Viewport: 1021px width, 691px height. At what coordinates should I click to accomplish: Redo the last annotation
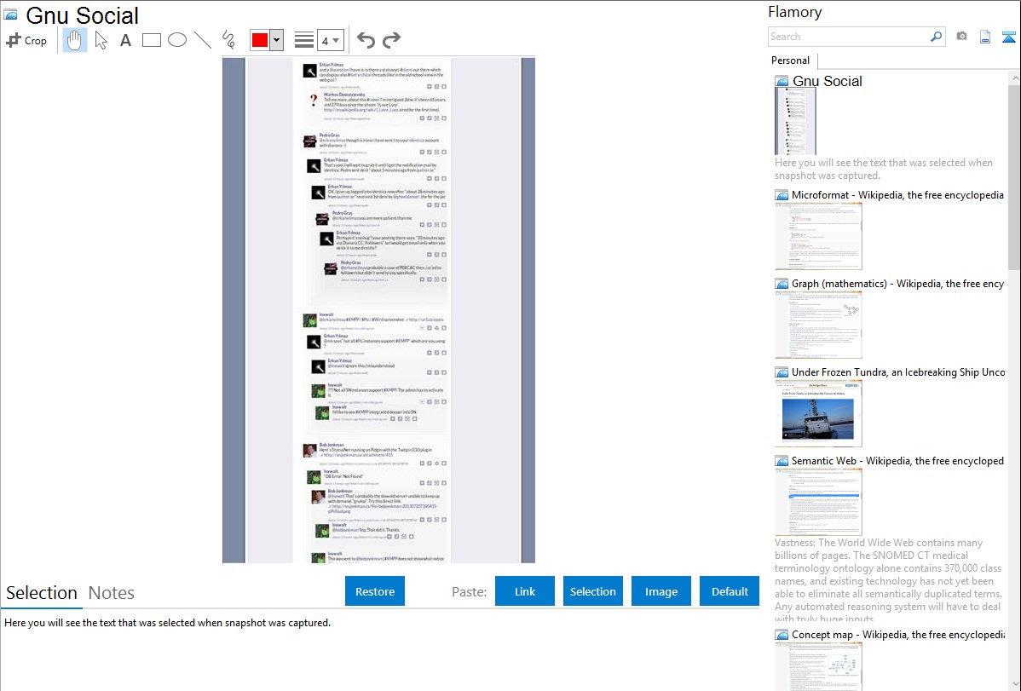391,40
